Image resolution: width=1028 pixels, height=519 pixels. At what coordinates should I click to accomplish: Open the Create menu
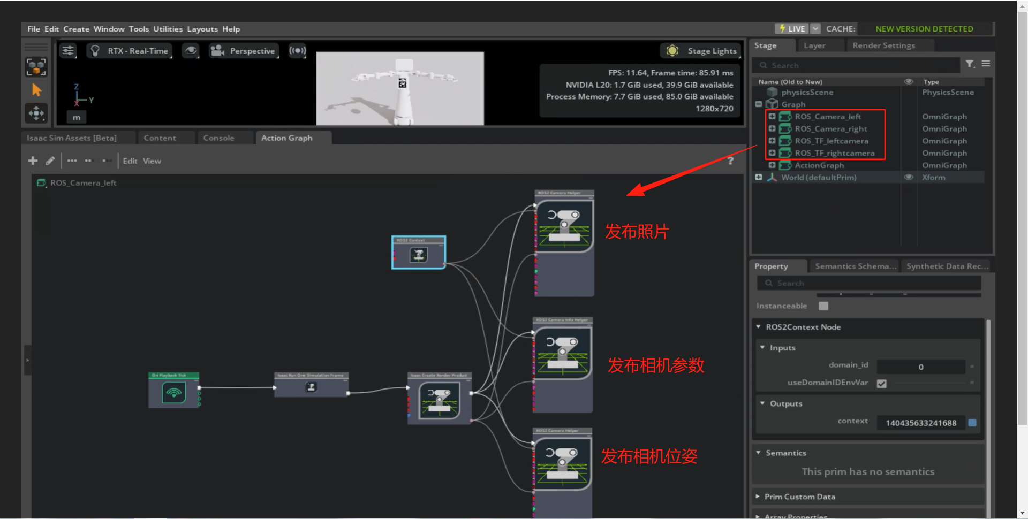(x=77, y=29)
